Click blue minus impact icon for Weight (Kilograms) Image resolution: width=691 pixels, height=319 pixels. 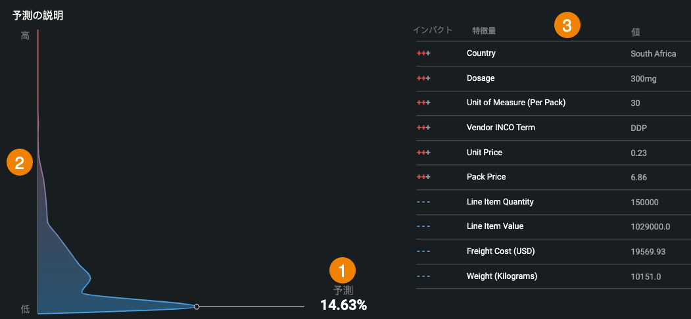(423, 276)
